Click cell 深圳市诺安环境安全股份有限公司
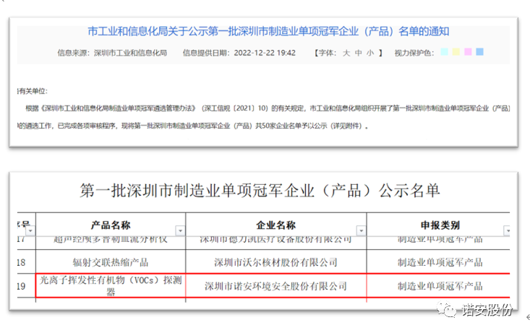Screen dimensions: 530x333 coord(275,286)
